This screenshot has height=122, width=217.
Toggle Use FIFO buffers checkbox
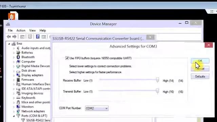pyautogui.click(x=67, y=58)
